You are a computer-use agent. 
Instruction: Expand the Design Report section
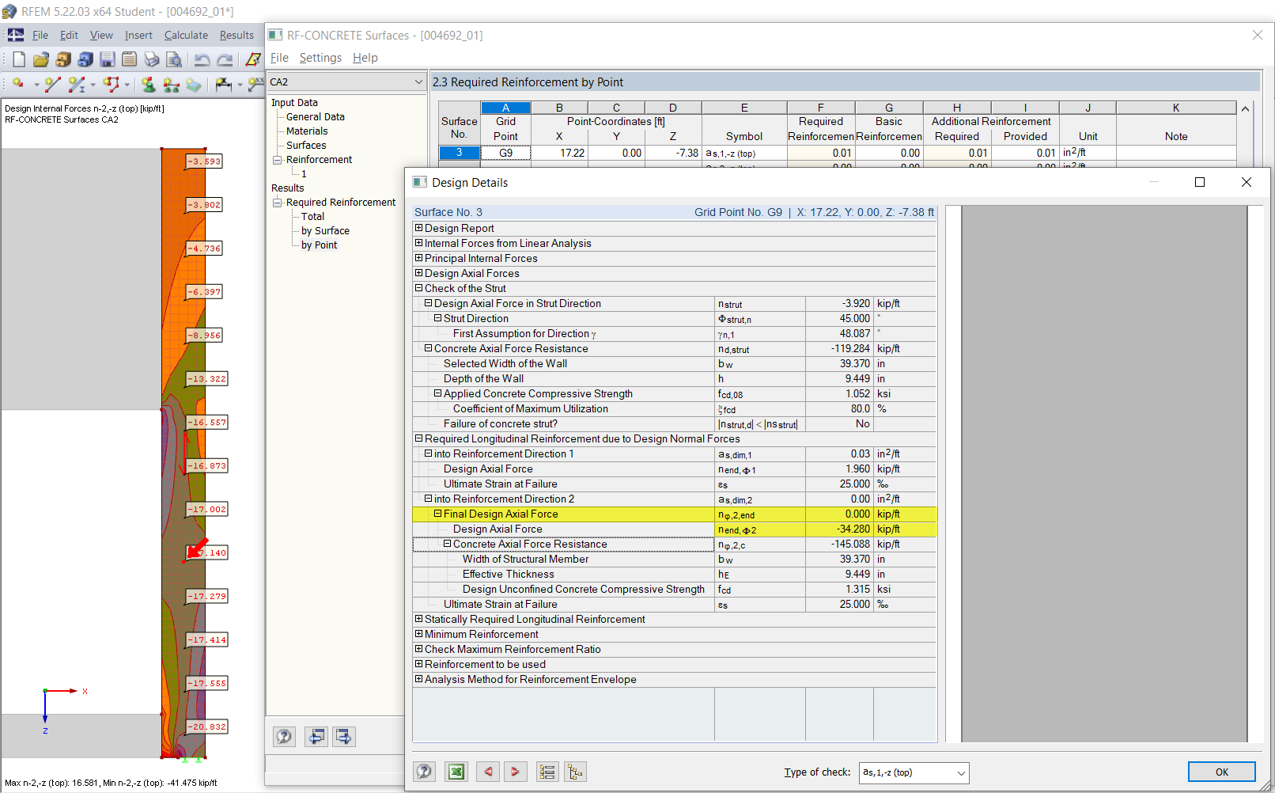[x=418, y=228]
